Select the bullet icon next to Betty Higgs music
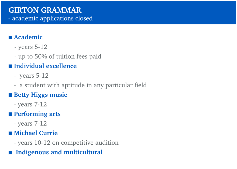Viewport: 237px width, 169px height. pyautogui.click(x=10, y=95)
